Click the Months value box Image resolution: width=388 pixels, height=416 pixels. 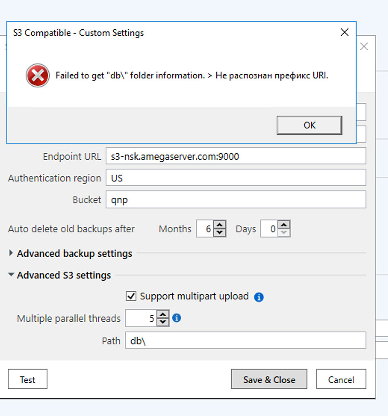coord(207,229)
